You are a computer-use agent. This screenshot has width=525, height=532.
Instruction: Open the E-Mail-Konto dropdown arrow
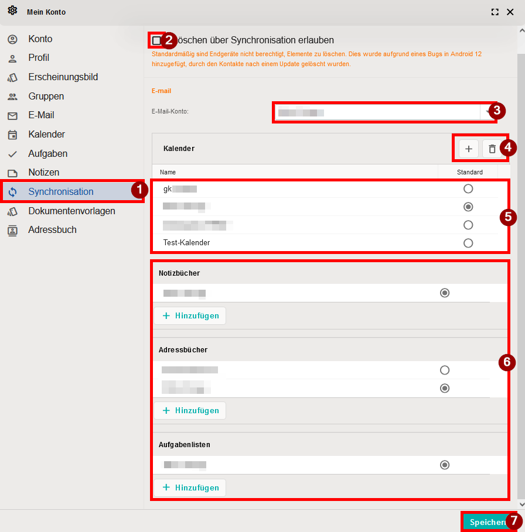pos(485,112)
